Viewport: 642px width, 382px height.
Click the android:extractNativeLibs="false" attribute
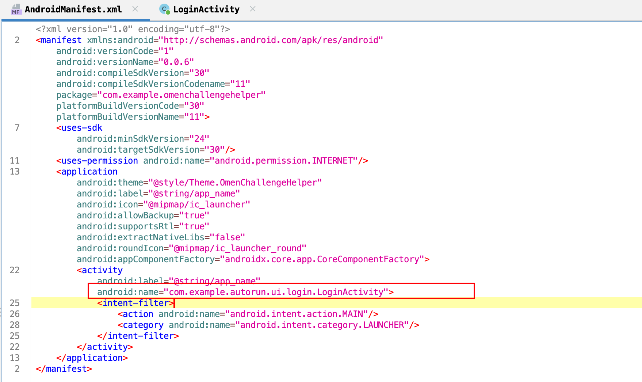(161, 237)
